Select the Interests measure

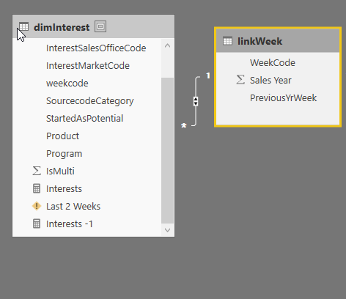[x=64, y=189]
